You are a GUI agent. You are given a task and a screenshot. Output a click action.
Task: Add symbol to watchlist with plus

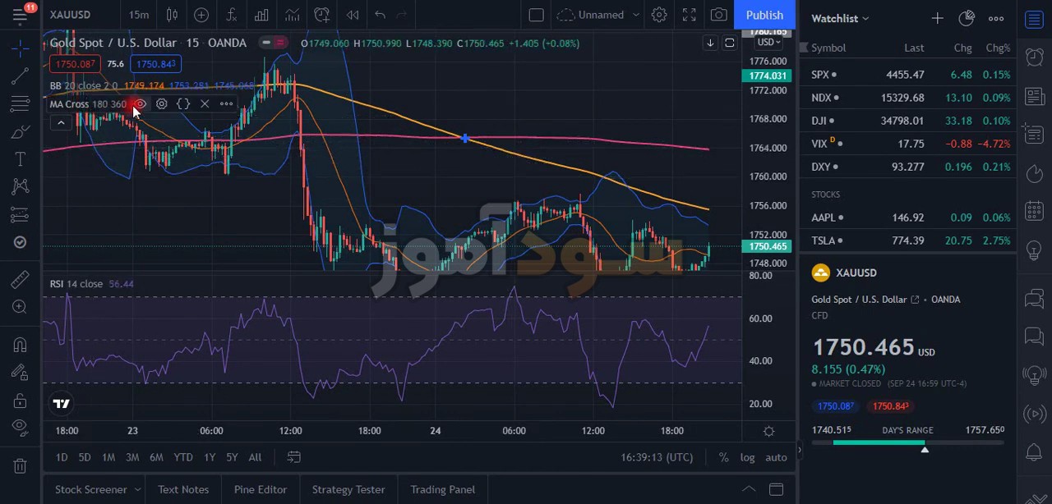tap(938, 18)
